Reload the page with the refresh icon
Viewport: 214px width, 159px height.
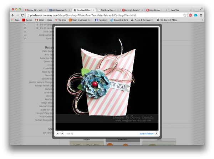tap(22, 15)
